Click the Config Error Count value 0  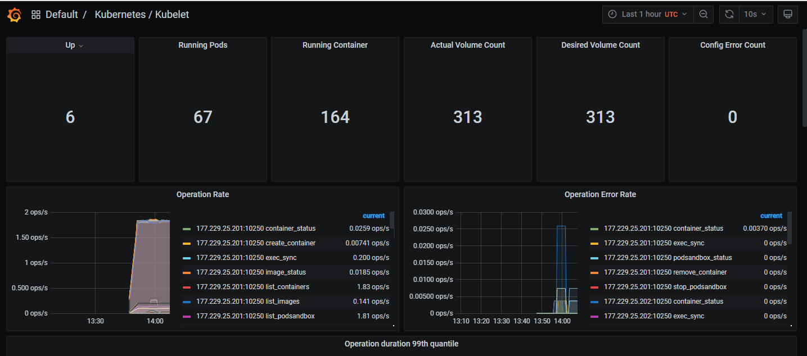point(733,117)
